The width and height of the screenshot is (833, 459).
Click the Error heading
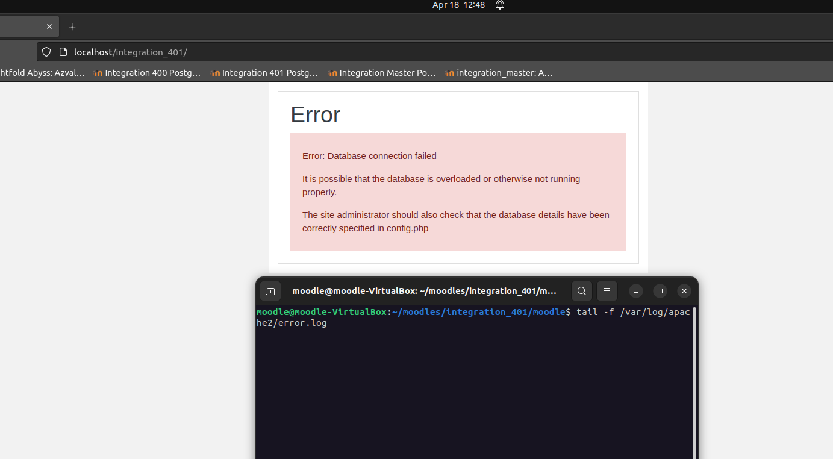316,114
